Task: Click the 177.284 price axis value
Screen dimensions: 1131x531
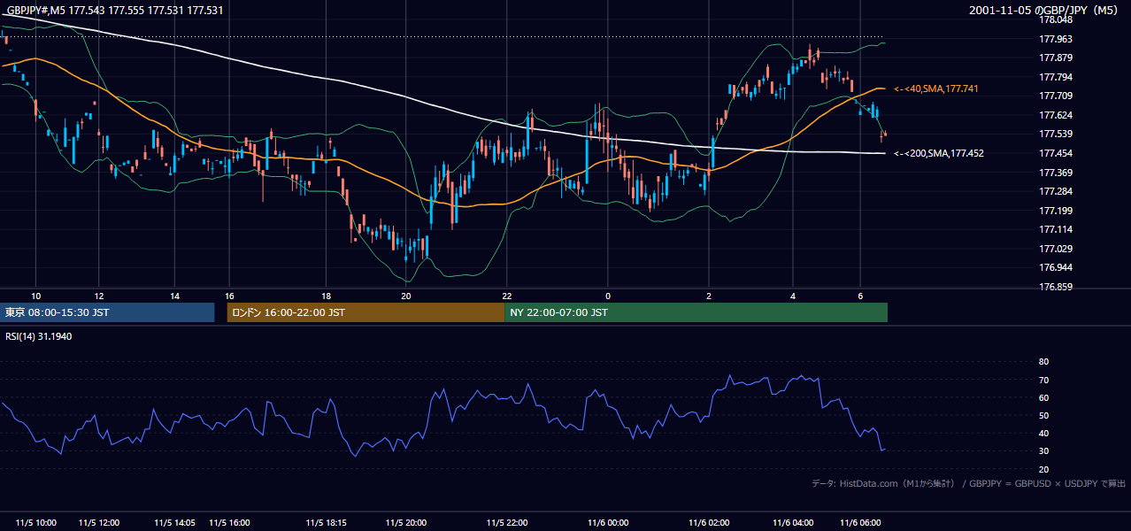Action: click(x=1057, y=192)
